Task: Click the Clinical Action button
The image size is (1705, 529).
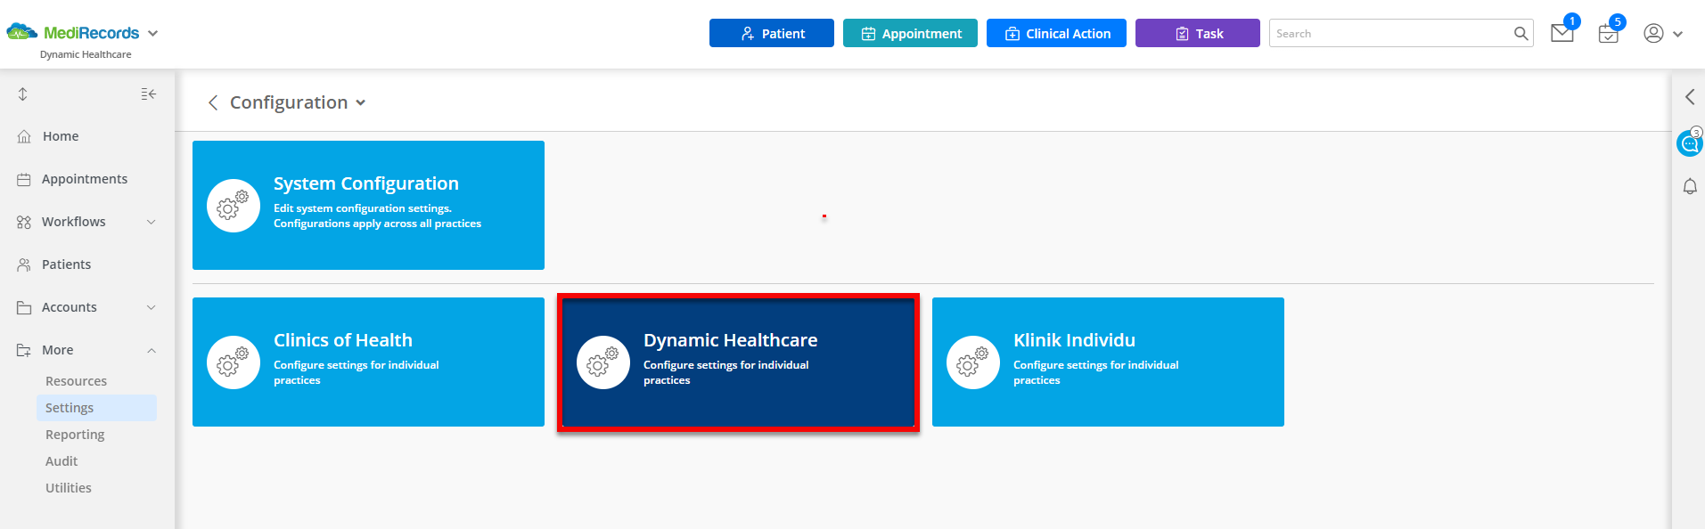Action: [x=1056, y=33]
